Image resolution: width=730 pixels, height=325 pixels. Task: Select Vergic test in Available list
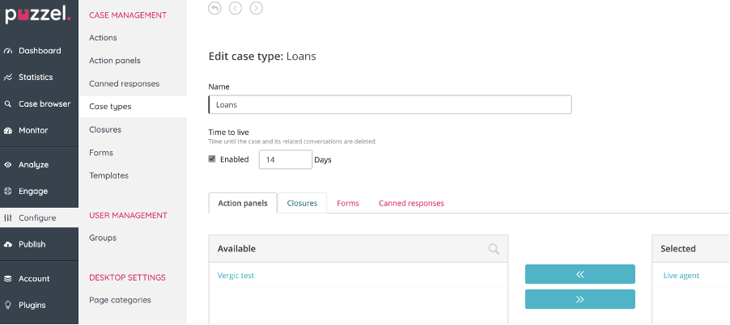point(236,276)
